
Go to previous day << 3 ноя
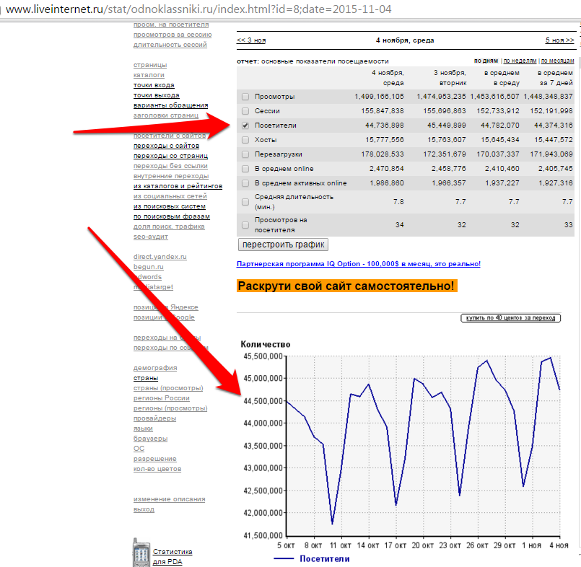(251, 40)
